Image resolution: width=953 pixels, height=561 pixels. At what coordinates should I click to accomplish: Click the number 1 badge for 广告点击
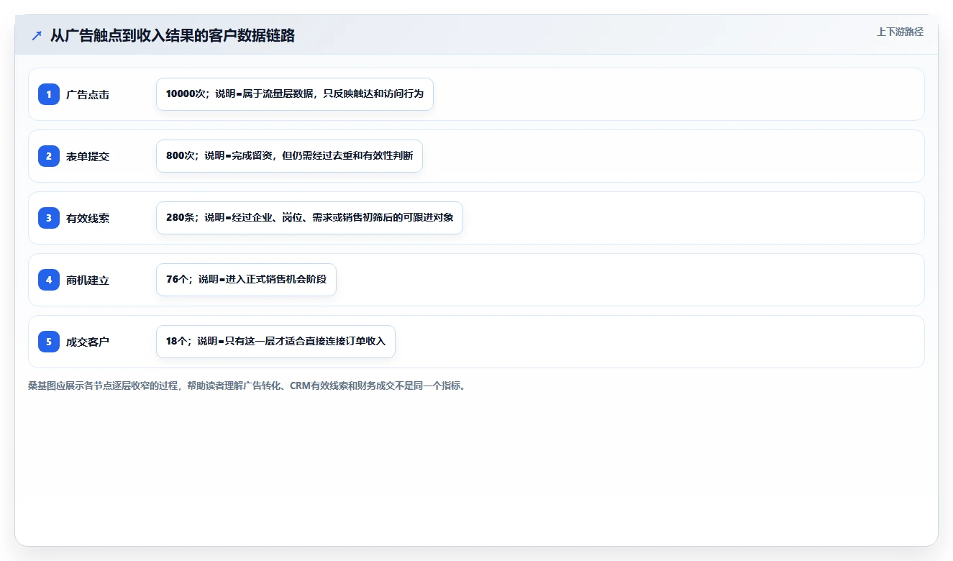pyautogui.click(x=49, y=94)
